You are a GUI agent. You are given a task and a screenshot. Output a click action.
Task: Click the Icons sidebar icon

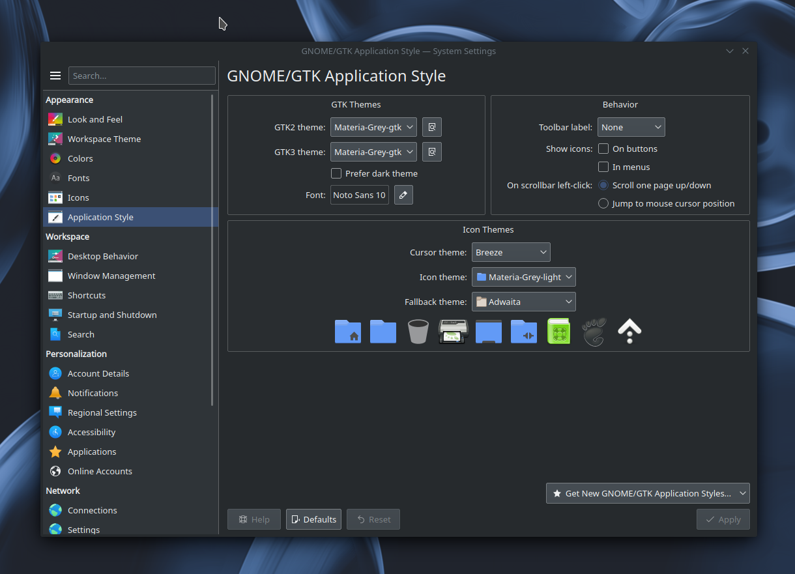coord(55,197)
